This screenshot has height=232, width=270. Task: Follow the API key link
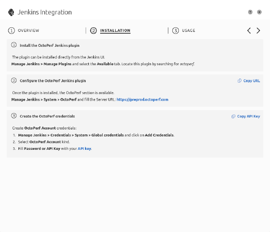click(84, 148)
